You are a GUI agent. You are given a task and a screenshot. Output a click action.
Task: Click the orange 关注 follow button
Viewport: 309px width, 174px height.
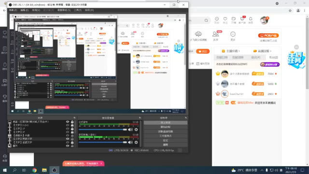203,51
